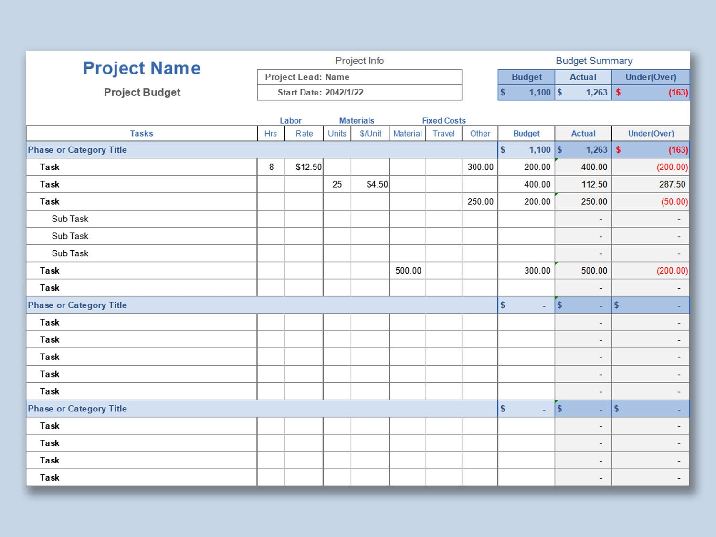Select the Other column header
The height and width of the screenshot is (537, 716).
point(479,134)
